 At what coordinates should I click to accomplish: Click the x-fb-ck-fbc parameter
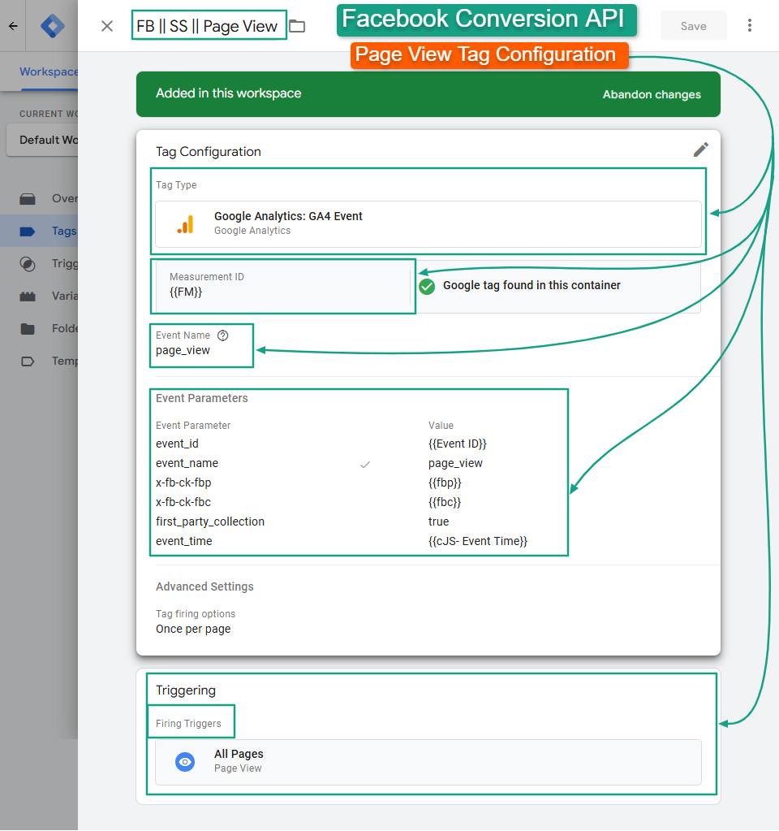[183, 502]
